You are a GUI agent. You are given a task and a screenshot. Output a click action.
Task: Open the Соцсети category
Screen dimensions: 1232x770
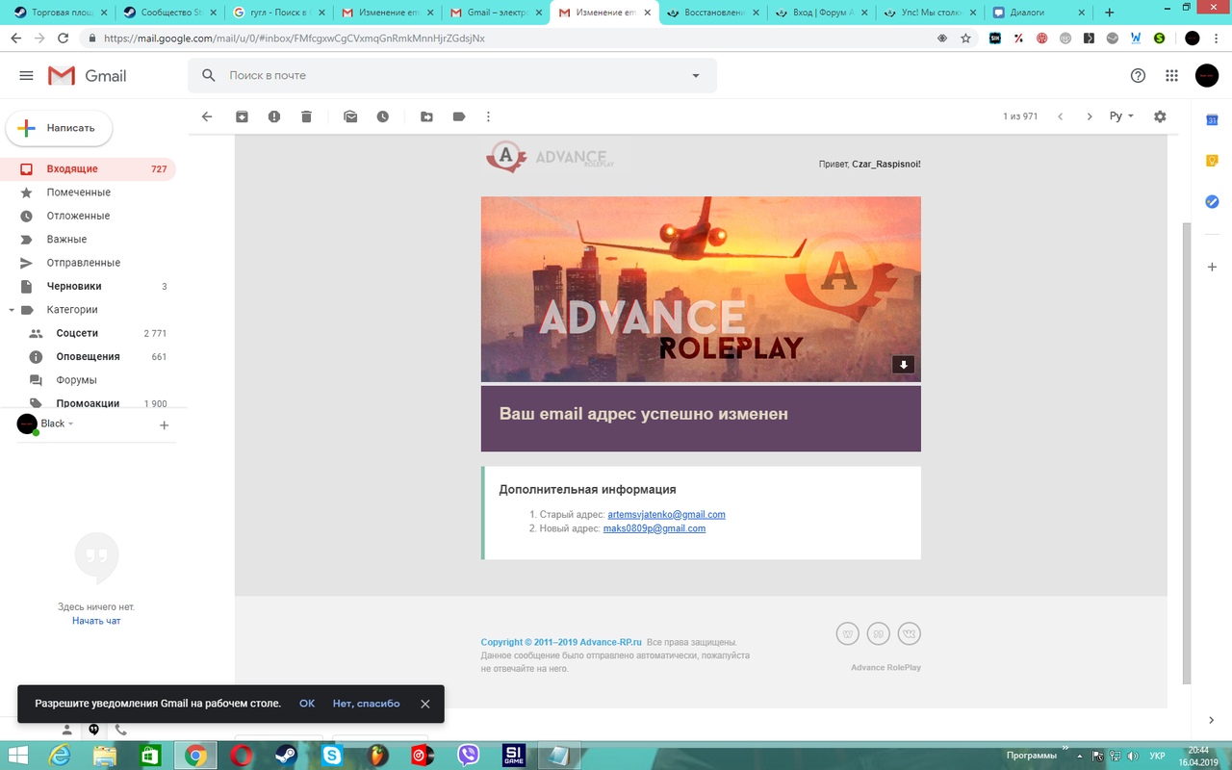pyautogui.click(x=88, y=333)
